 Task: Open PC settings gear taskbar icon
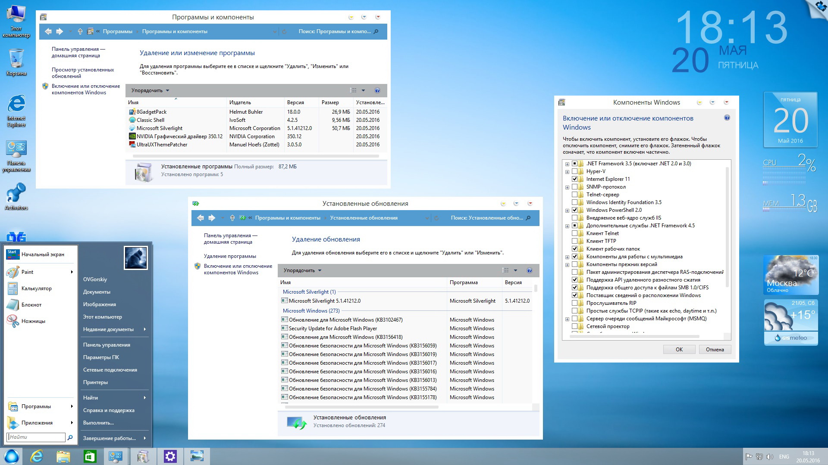click(x=170, y=456)
